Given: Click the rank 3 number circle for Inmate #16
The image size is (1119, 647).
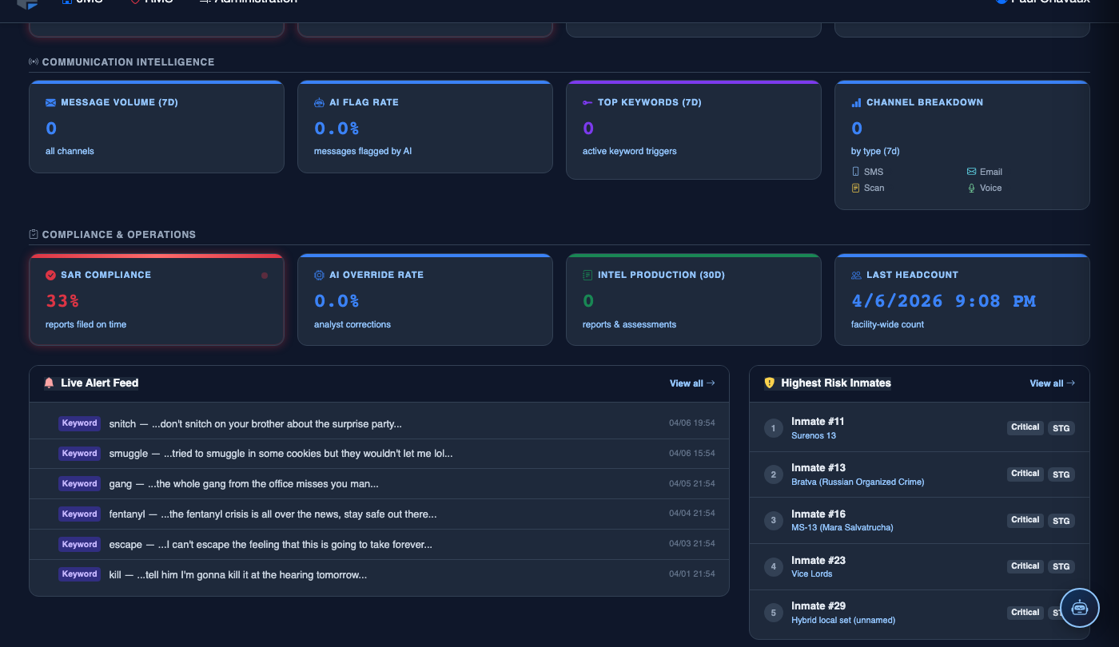Looking at the screenshot, I should [773, 521].
